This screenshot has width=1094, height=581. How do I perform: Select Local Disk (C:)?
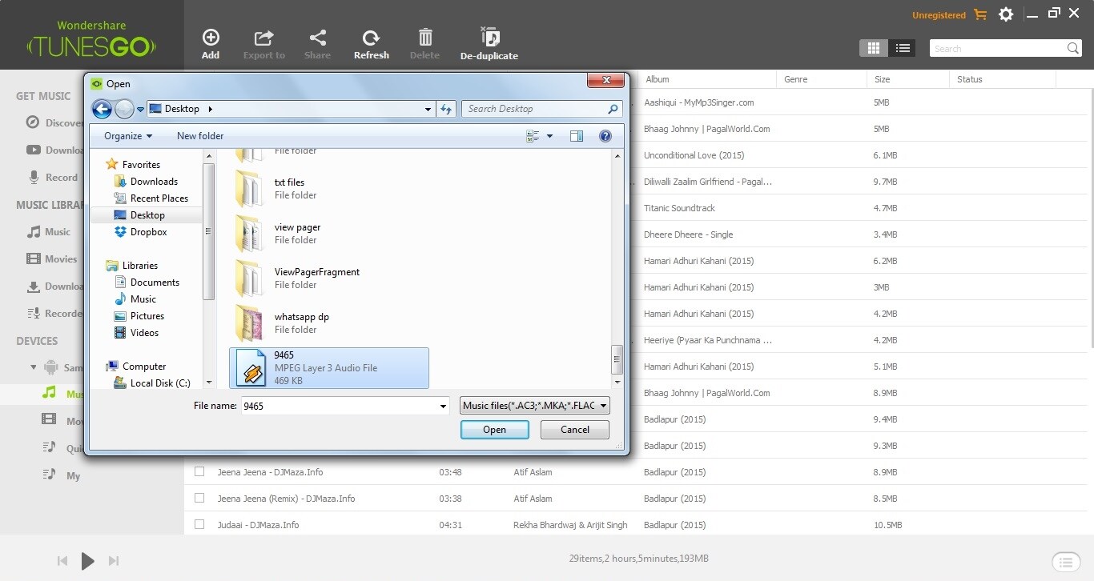click(x=160, y=383)
